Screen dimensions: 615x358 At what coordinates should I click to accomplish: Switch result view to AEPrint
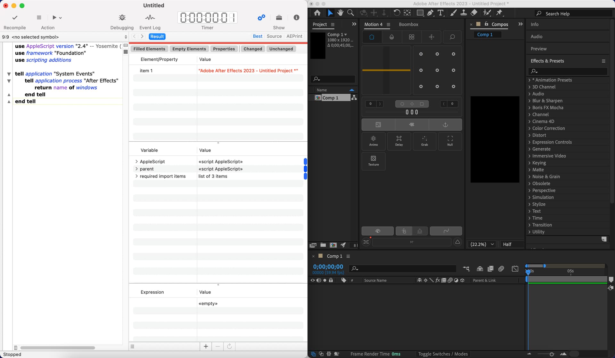click(294, 36)
